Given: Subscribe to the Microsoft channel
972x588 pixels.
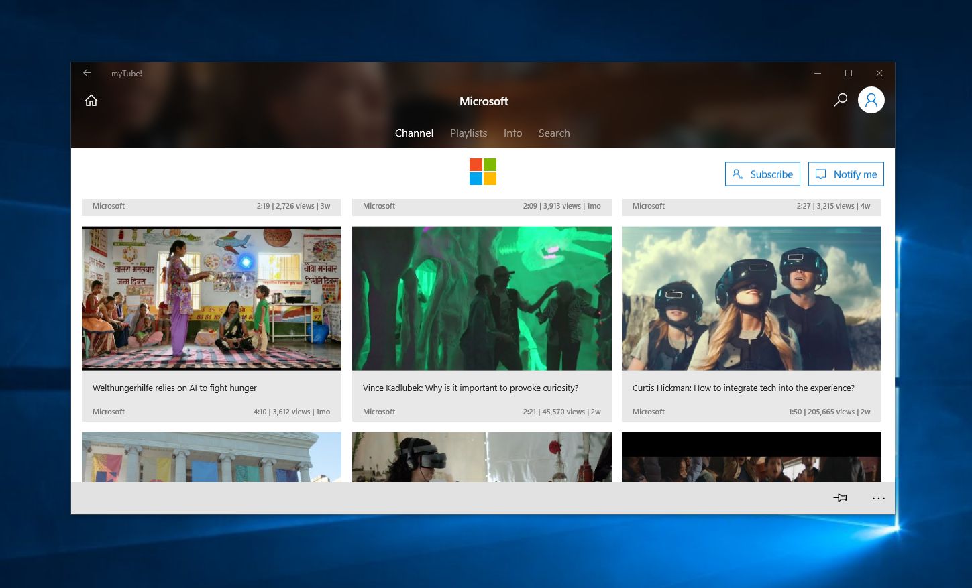Looking at the screenshot, I should [x=763, y=174].
